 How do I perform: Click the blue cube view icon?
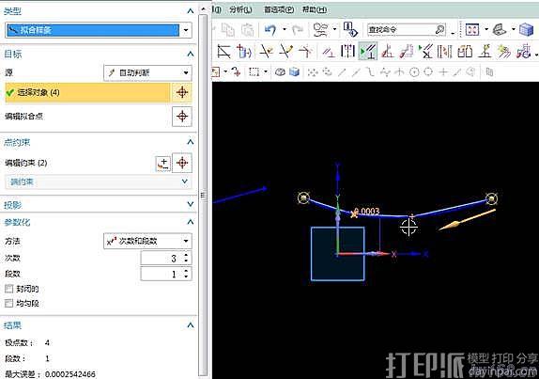[x=526, y=30]
